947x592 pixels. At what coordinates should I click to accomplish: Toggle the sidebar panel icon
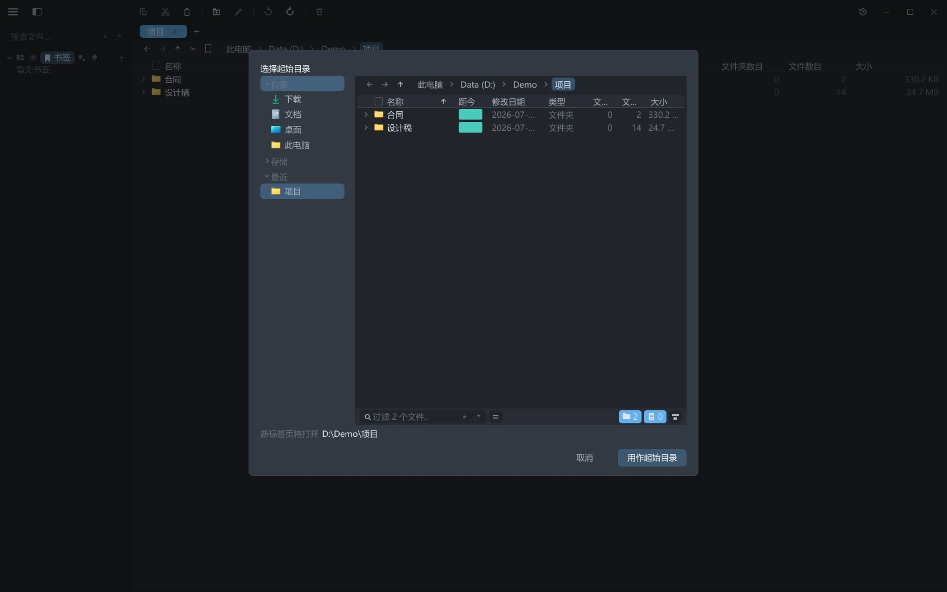point(37,12)
